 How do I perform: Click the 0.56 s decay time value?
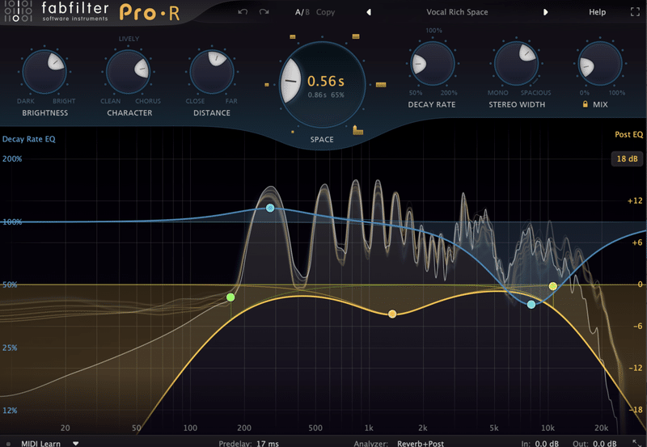pos(326,81)
